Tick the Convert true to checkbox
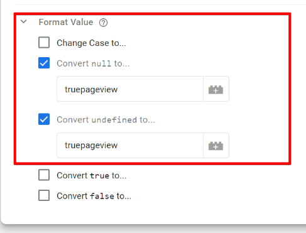The height and width of the screenshot is (233, 306). (x=44, y=175)
